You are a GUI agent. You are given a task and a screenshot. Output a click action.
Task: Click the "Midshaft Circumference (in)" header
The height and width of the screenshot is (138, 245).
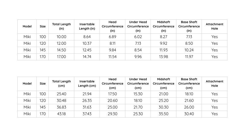pyautogui.click(x=164, y=26)
